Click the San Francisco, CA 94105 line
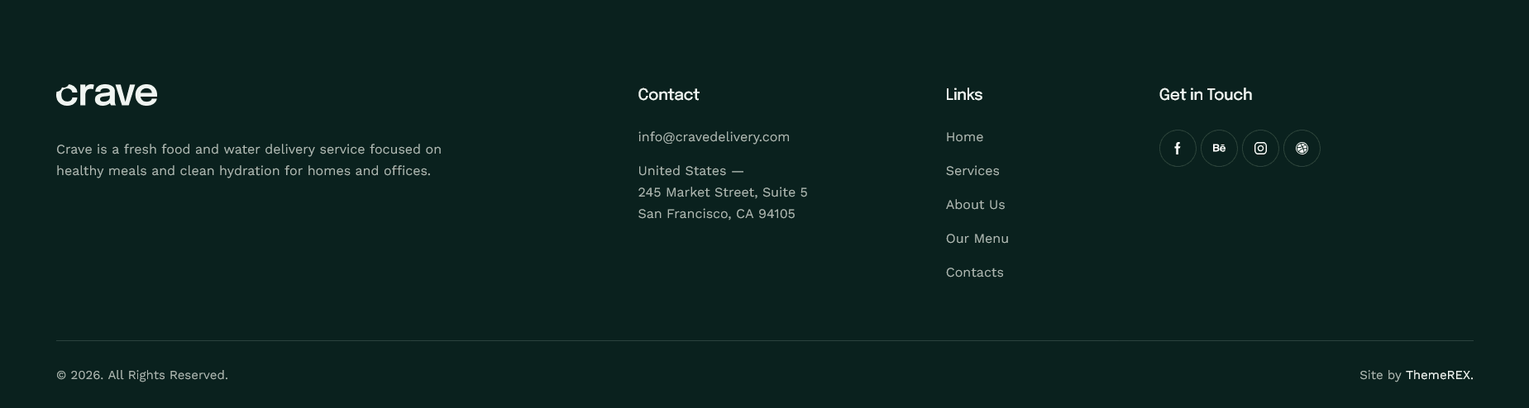This screenshot has width=1529, height=408. 716,214
